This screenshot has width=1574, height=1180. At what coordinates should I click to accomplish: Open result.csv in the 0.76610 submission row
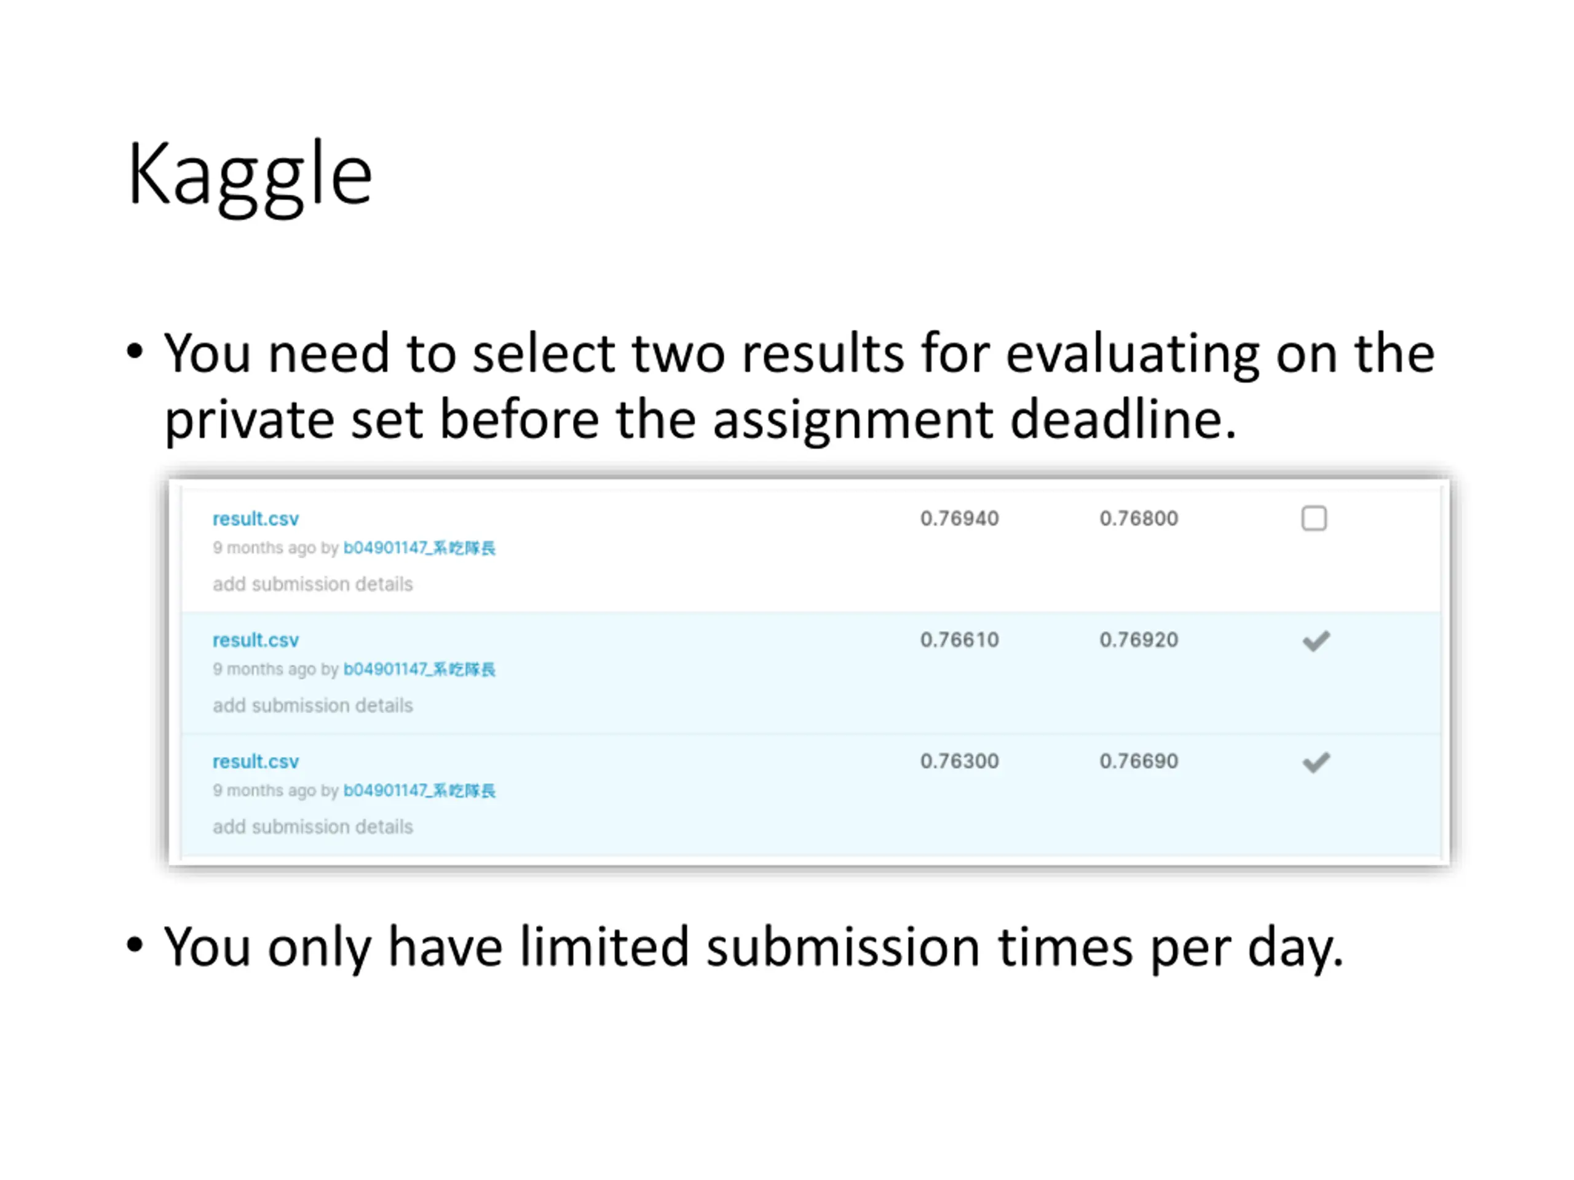pyautogui.click(x=255, y=641)
